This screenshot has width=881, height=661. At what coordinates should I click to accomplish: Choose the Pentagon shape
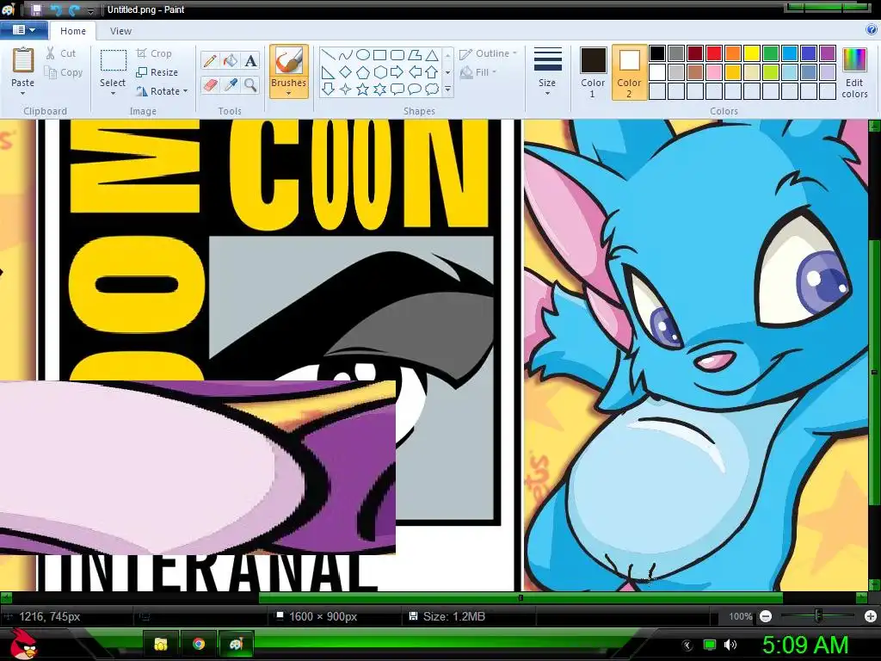363,72
